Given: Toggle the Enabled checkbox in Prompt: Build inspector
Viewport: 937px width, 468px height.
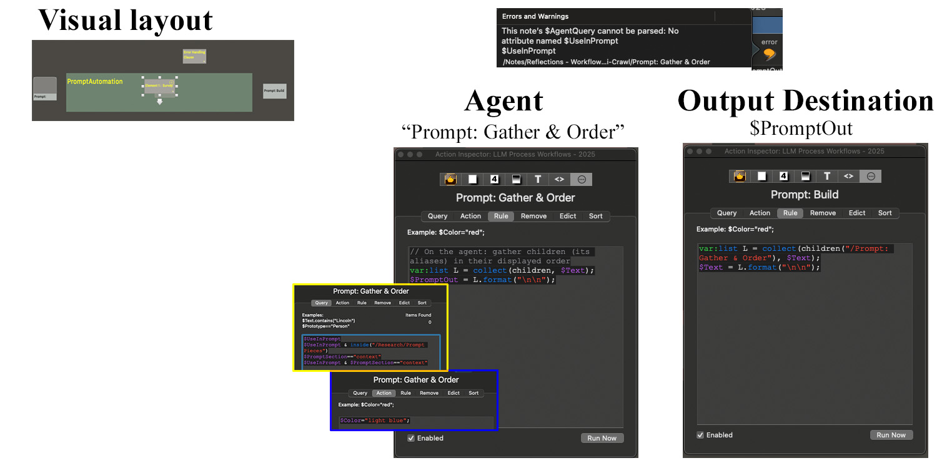Looking at the screenshot, I should pos(700,435).
